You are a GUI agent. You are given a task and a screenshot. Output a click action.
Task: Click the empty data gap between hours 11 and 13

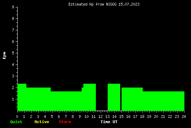(x=102, y=97)
